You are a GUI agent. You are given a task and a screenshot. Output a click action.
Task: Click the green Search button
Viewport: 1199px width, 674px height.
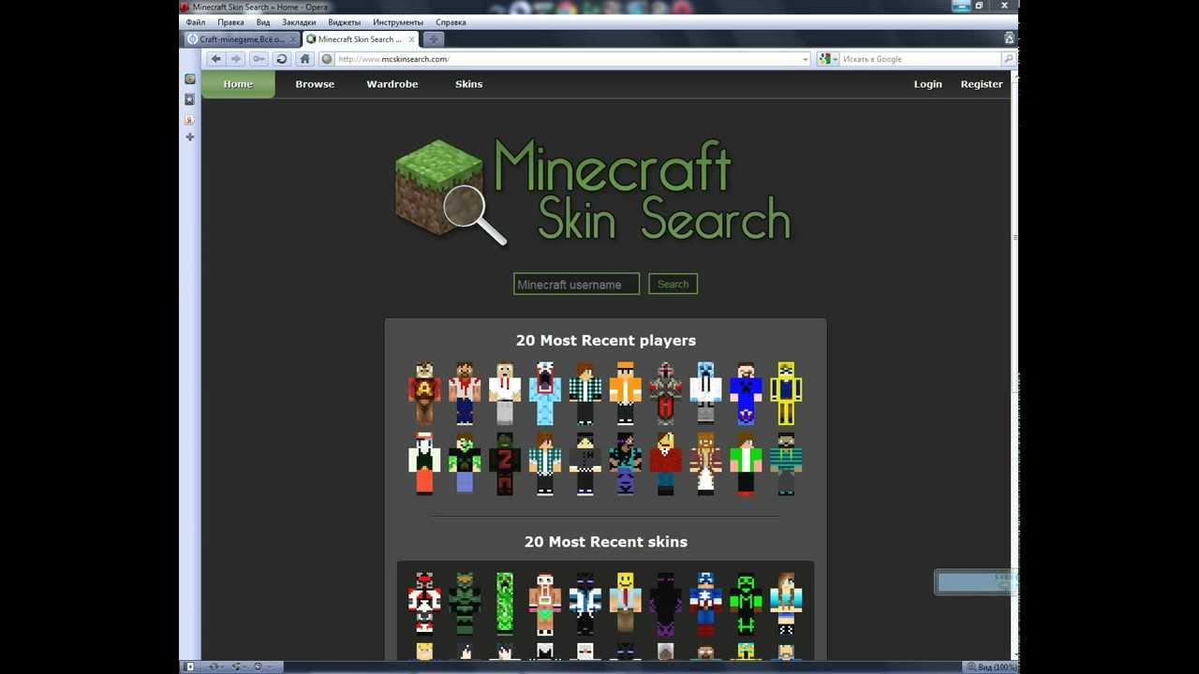coord(673,284)
